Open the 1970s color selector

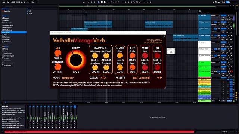[x=103, y=78]
